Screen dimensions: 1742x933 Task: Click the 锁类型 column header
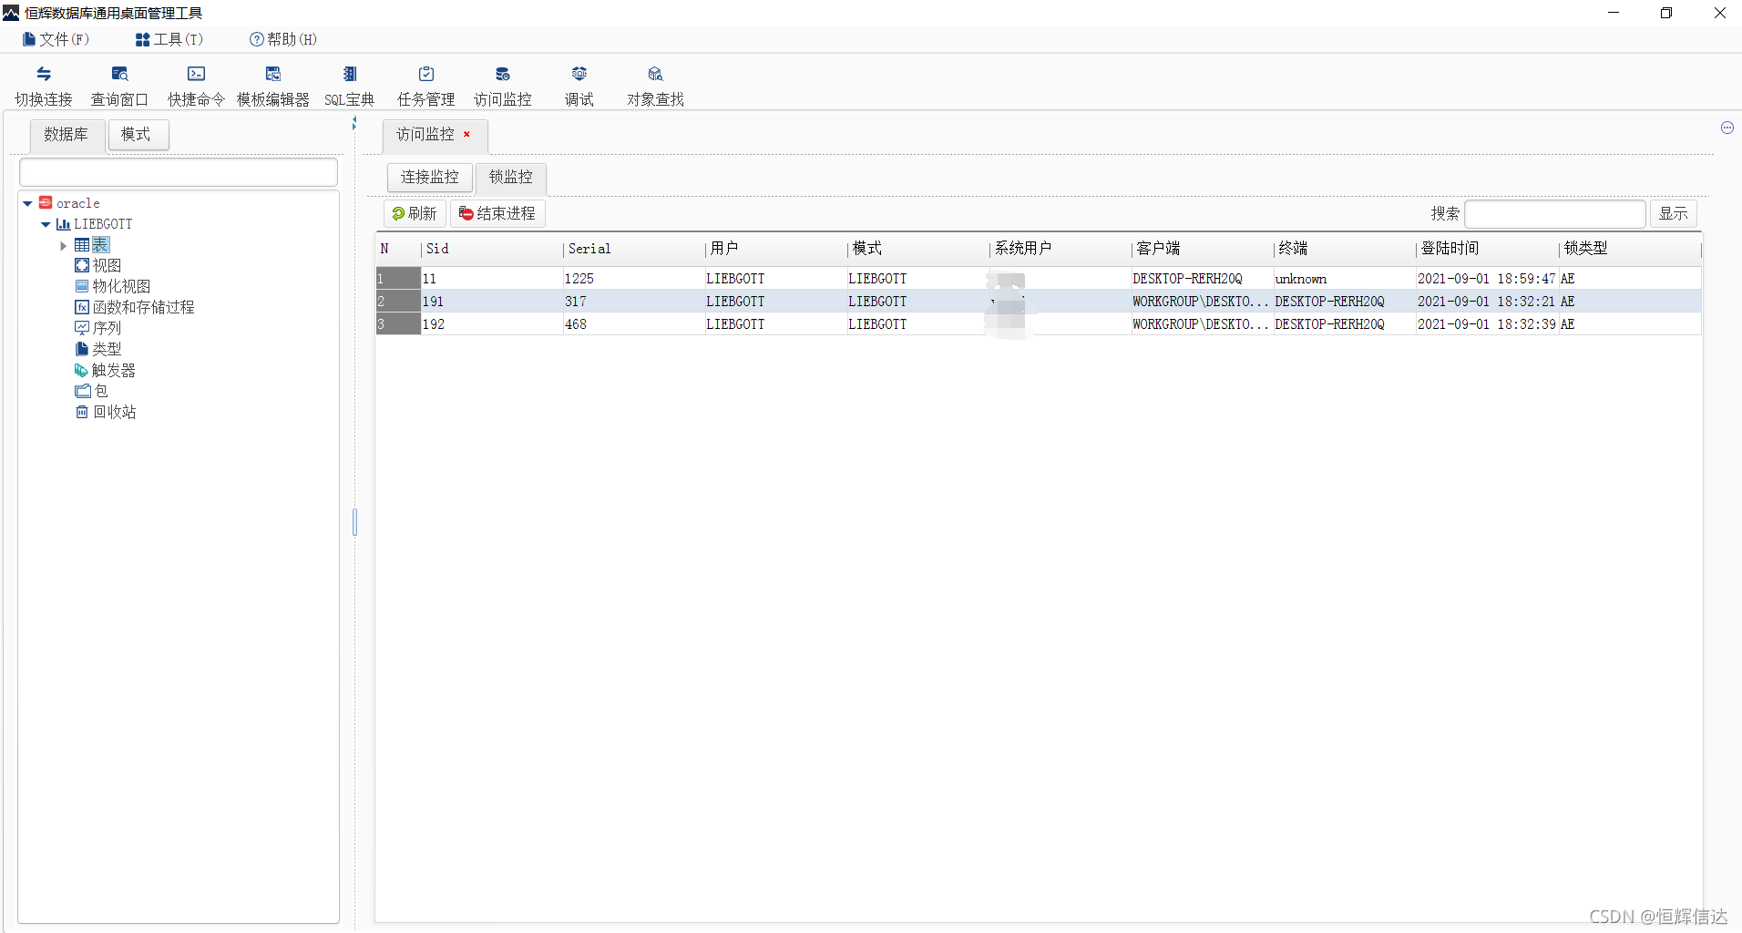tap(1629, 249)
